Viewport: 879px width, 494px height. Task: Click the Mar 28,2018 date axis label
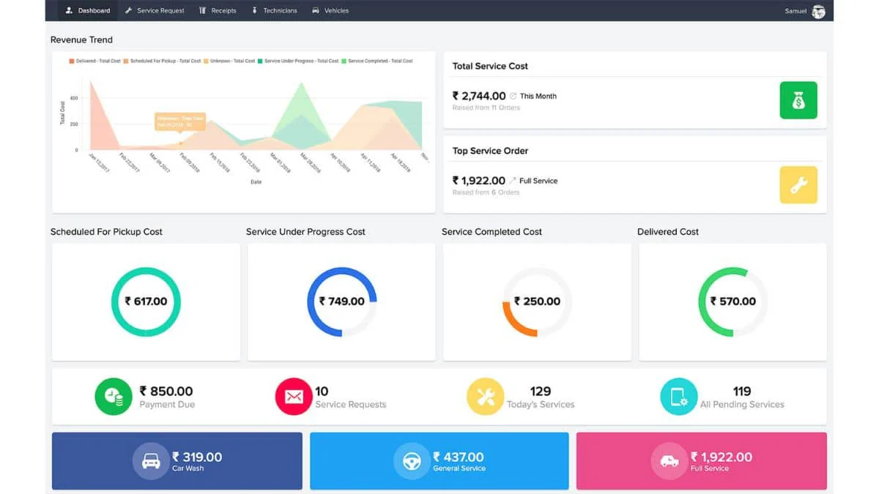click(310, 162)
